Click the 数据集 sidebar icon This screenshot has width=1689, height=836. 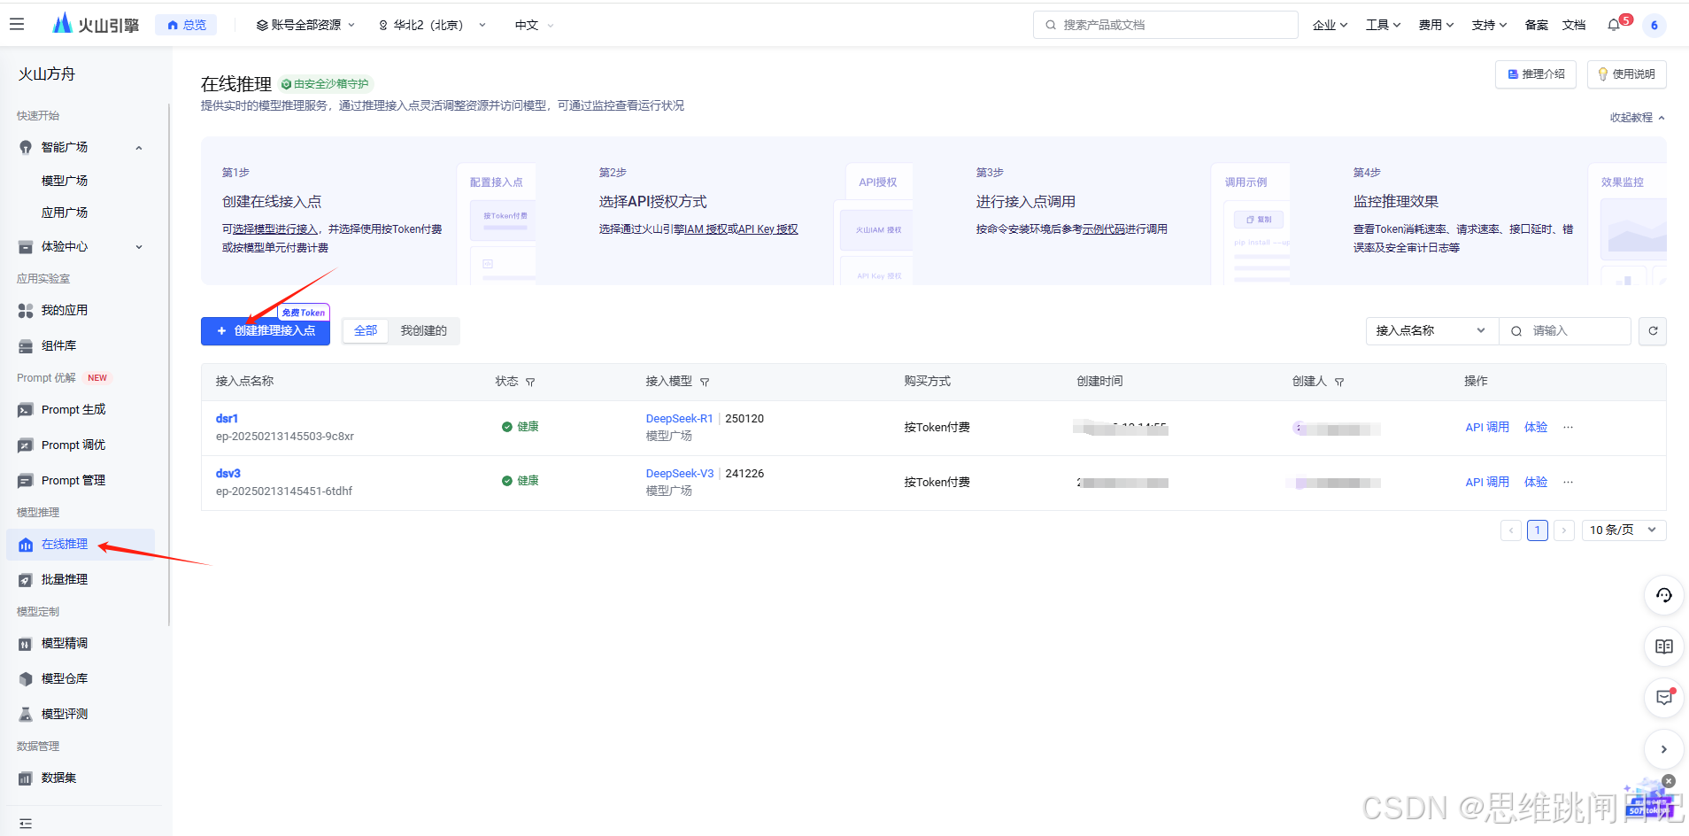tap(26, 778)
